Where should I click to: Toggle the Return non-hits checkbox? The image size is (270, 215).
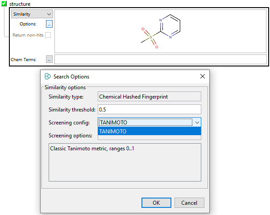point(48,35)
